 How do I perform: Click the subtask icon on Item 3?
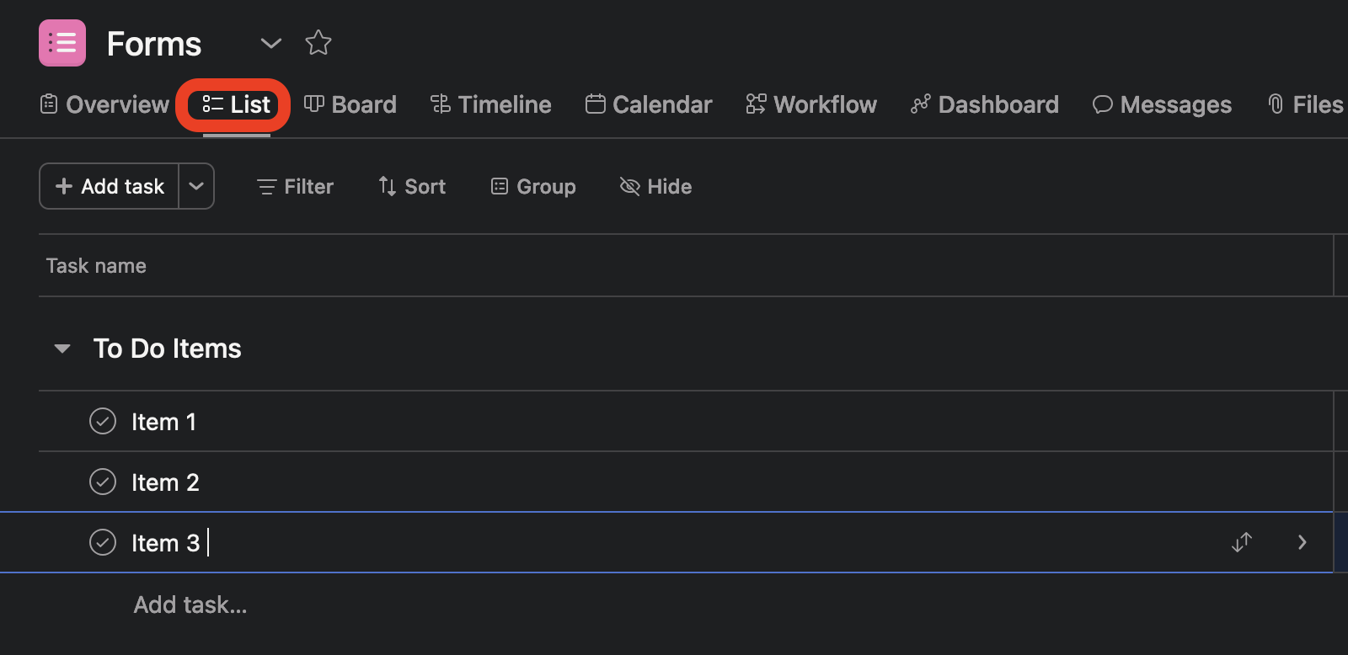(1242, 542)
